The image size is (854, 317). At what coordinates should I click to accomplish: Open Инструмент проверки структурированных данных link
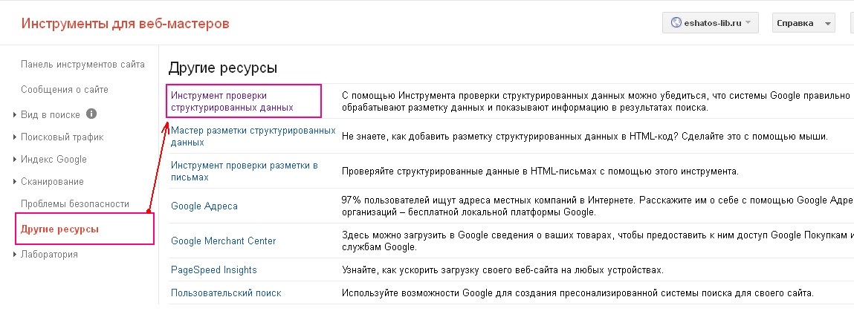232,101
